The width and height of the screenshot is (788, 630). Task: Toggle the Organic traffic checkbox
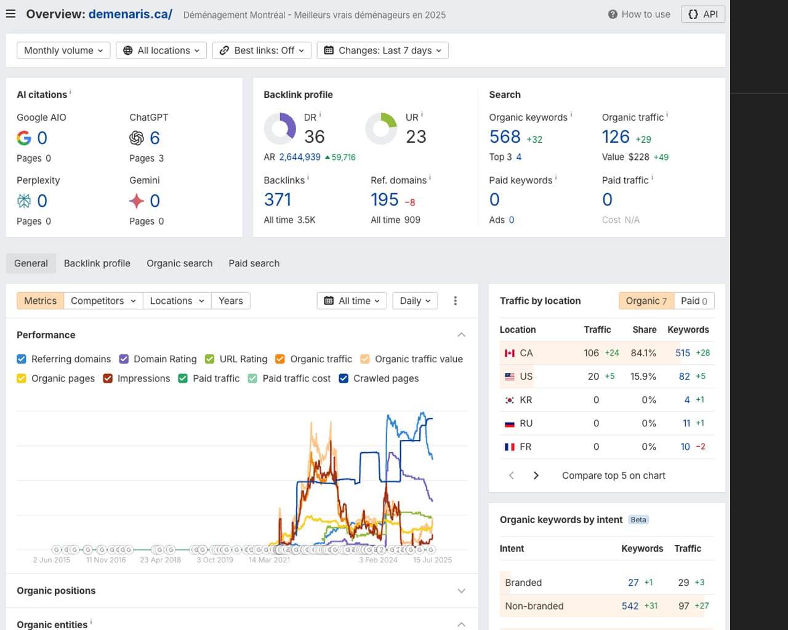tap(280, 359)
